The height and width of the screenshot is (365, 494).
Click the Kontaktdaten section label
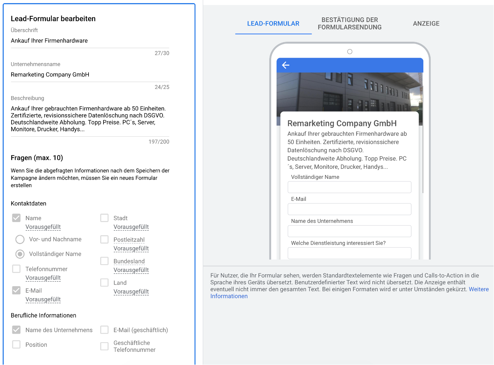(x=29, y=204)
